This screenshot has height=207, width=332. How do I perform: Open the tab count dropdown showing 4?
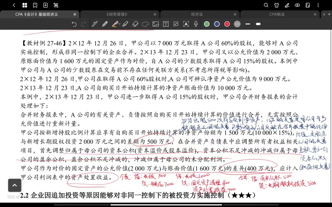click(326, 14)
